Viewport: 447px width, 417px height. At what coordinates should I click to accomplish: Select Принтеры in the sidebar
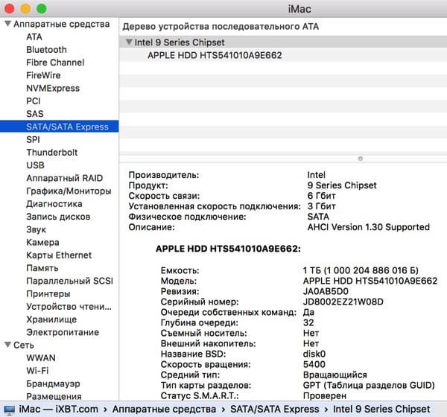click(48, 293)
